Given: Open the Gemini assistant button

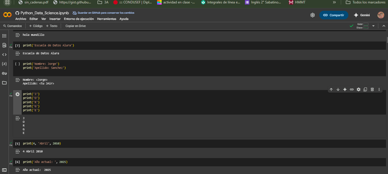Looking at the screenshot, I should [x=362, y=15].
